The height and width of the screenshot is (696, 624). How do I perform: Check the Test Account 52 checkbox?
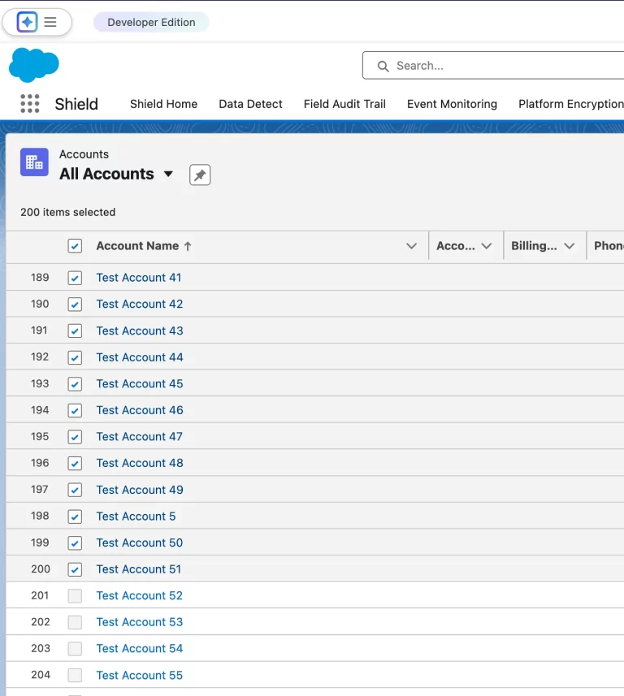click(75, 596)
